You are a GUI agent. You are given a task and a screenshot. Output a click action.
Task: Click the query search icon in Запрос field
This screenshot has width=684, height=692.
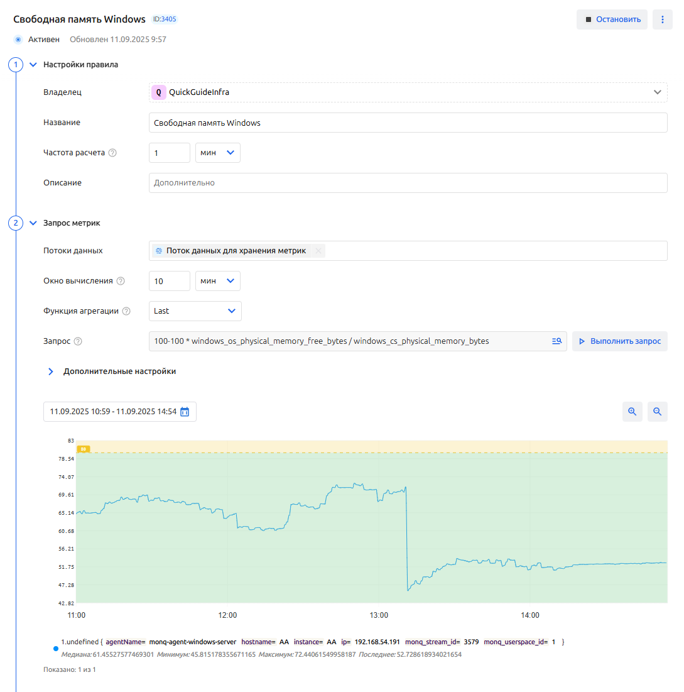pyautogui.click(x=556, y=341)
